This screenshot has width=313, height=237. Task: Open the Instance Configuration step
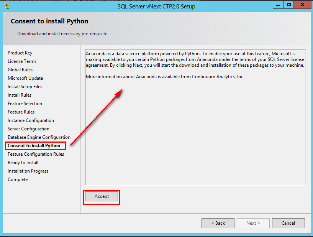tap(31, 120)
